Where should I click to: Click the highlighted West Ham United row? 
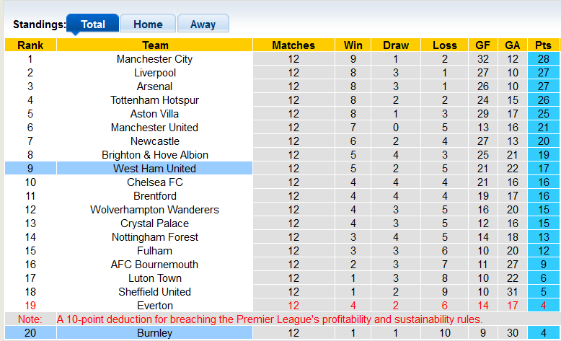pyautogui.click(x=154, y=169)
